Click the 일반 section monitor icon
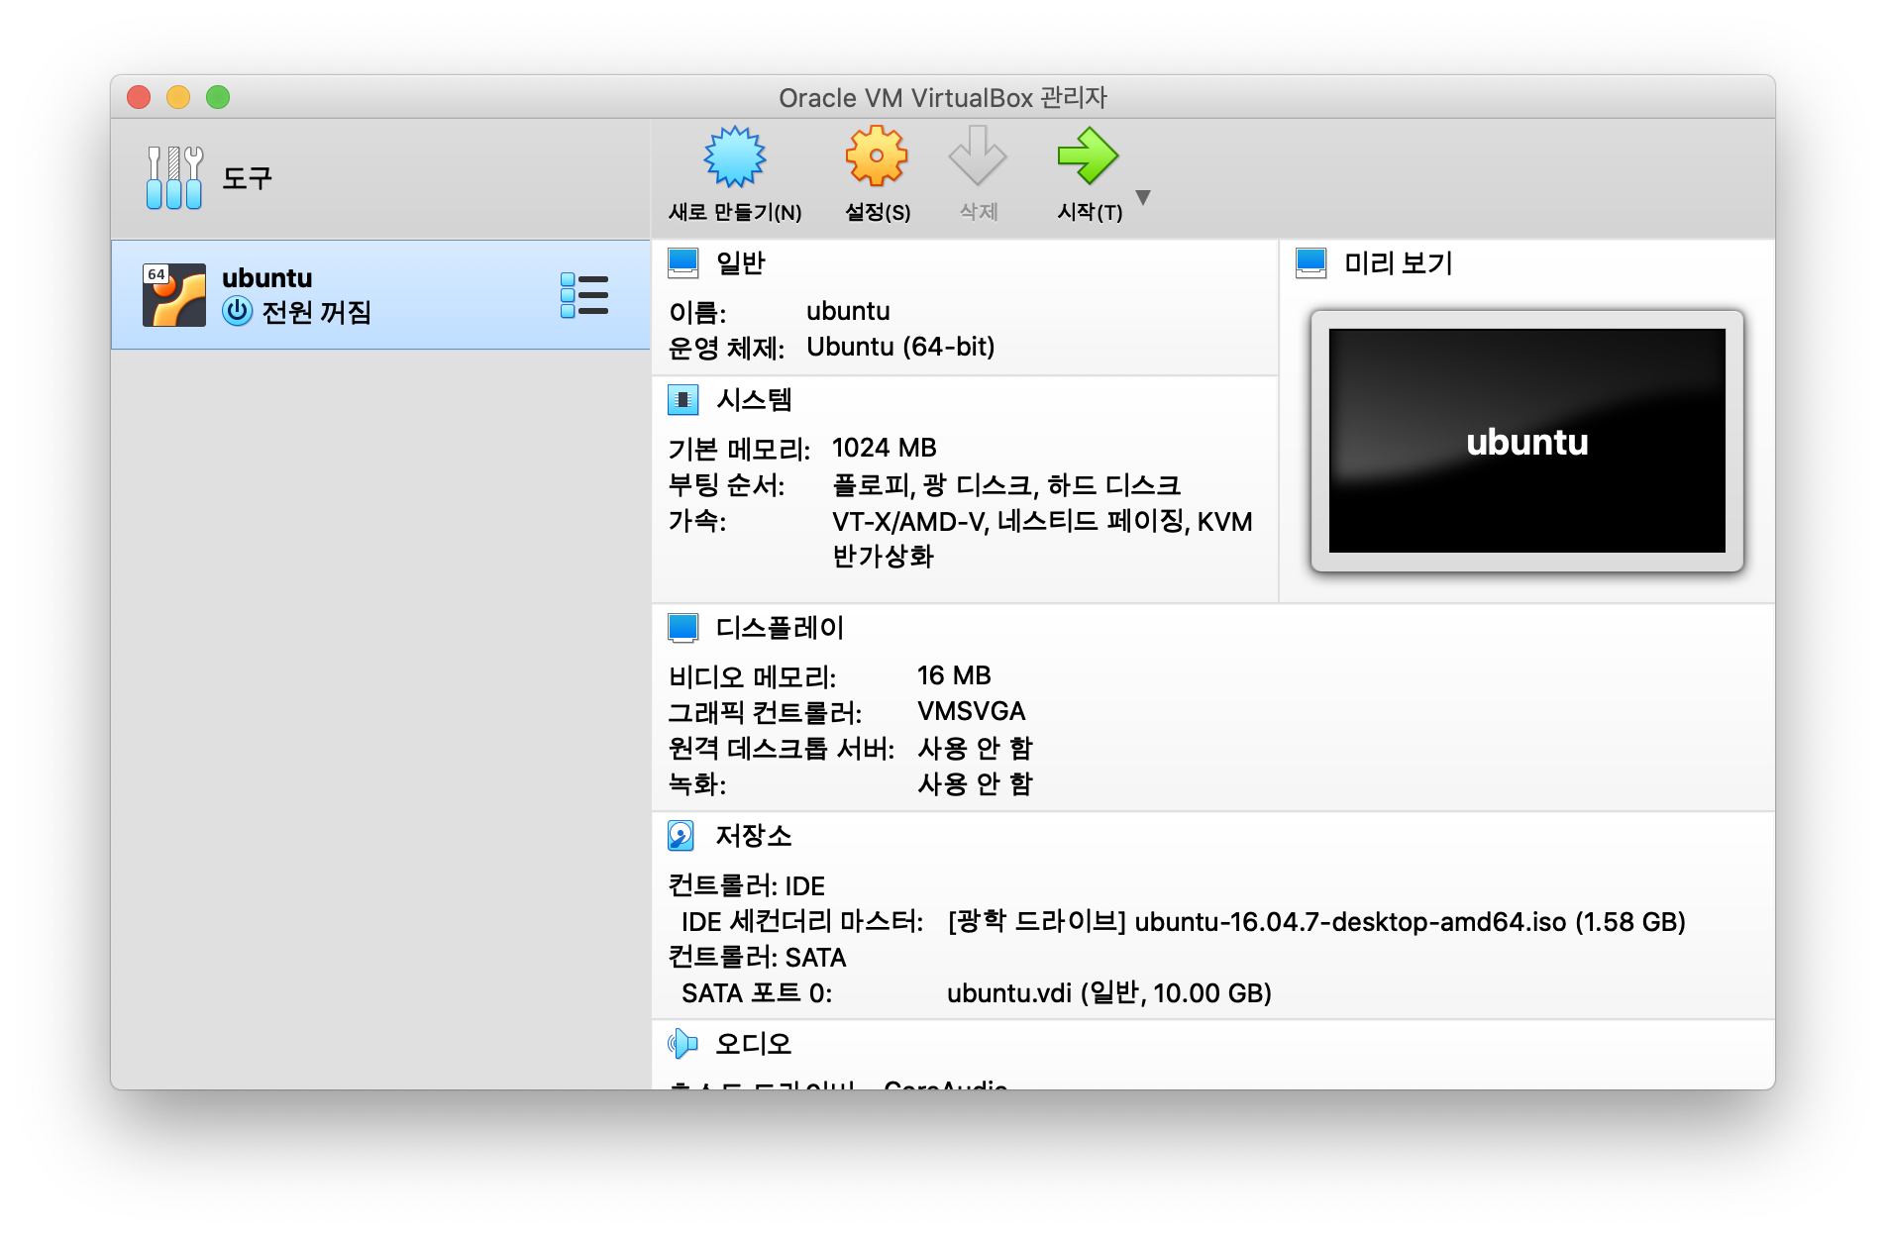Viewport: 1886px width, 1236px height. (x=682, y=262)
